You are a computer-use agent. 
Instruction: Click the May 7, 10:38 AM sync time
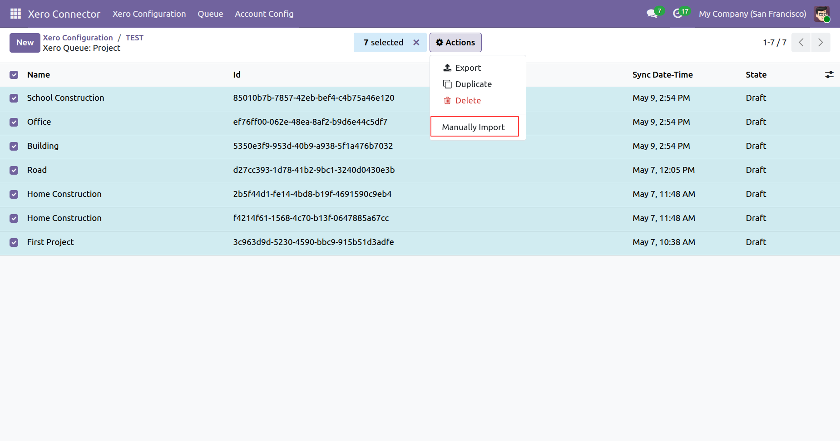pyautogui.click(x=664, y=242)
